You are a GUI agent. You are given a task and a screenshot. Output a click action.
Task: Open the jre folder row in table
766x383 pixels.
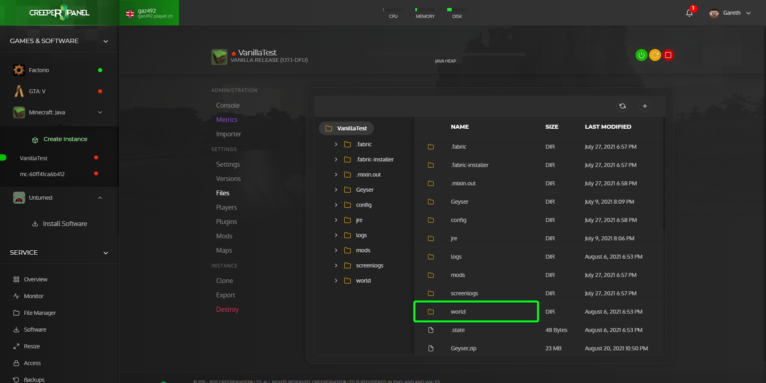(x=539, y=238)
